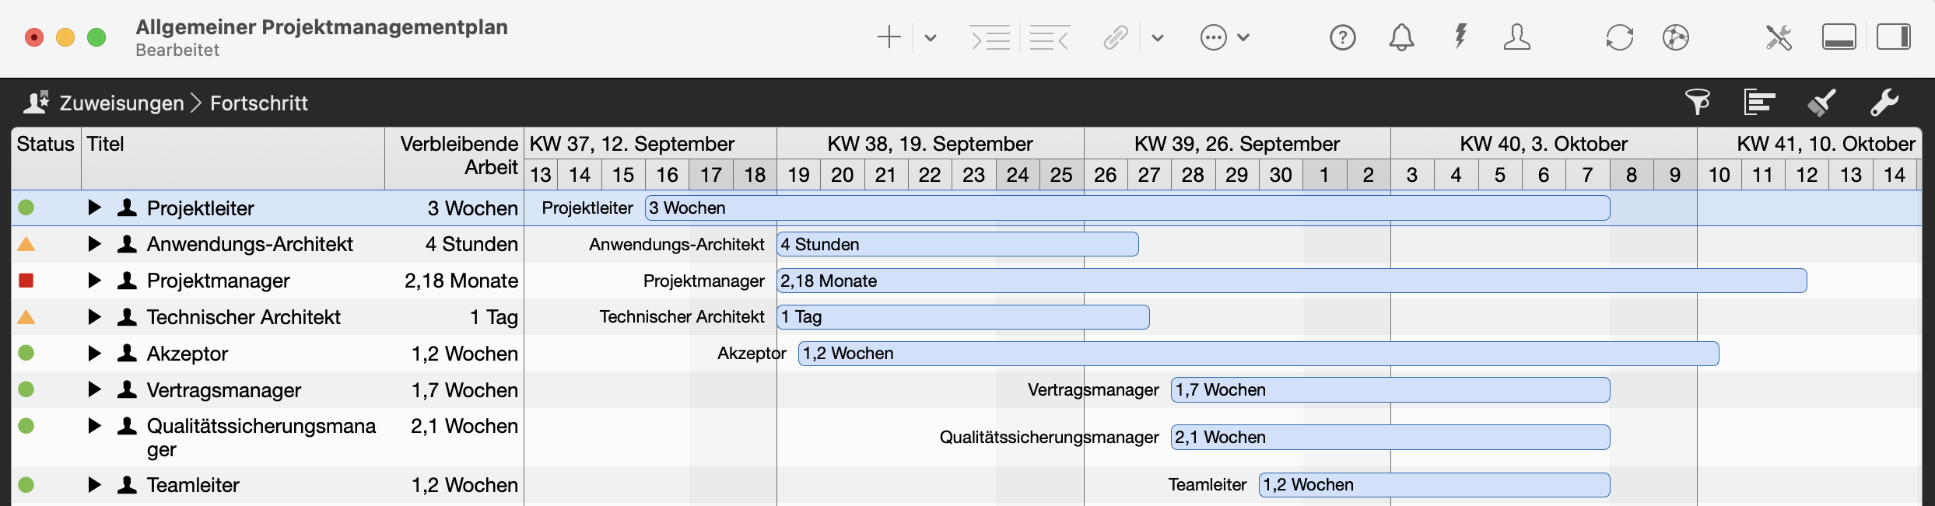
Task: Click the style brush icon
Action: [x=1822, y=102]
